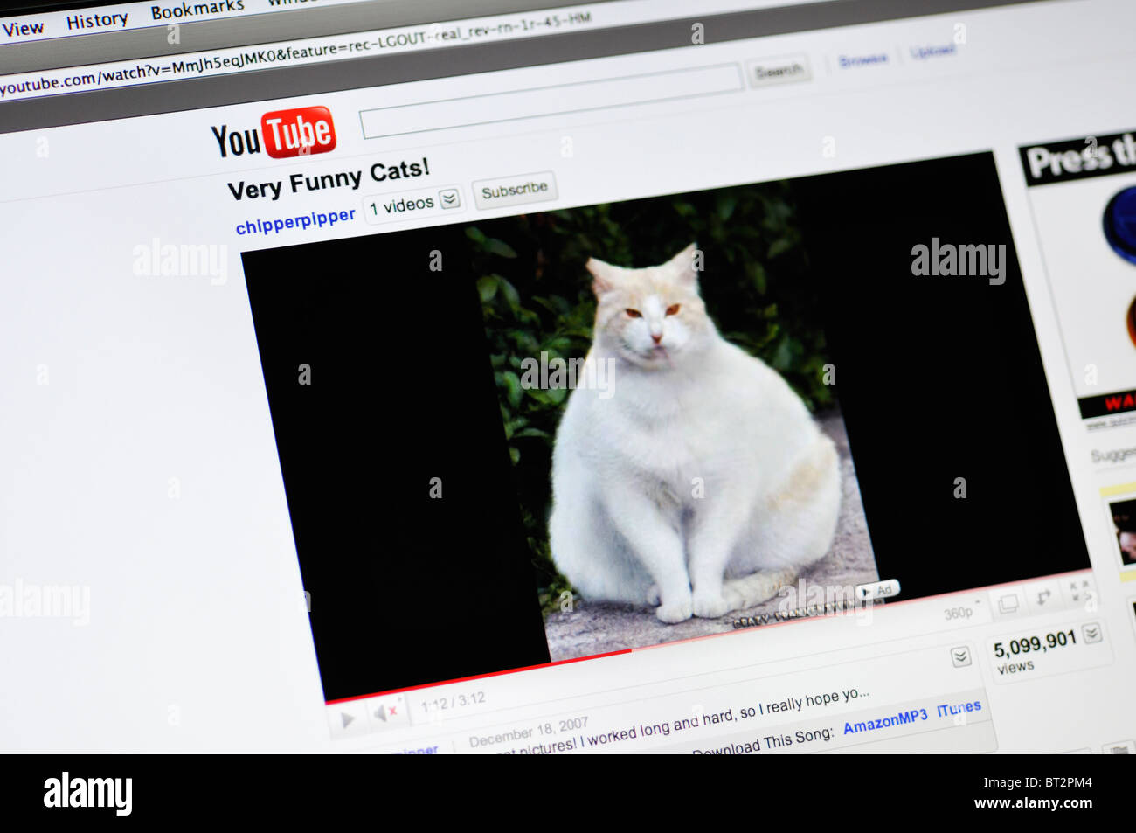Open the View menu
The width and height of the screenshot is (1136, 833).
(23, 29)
